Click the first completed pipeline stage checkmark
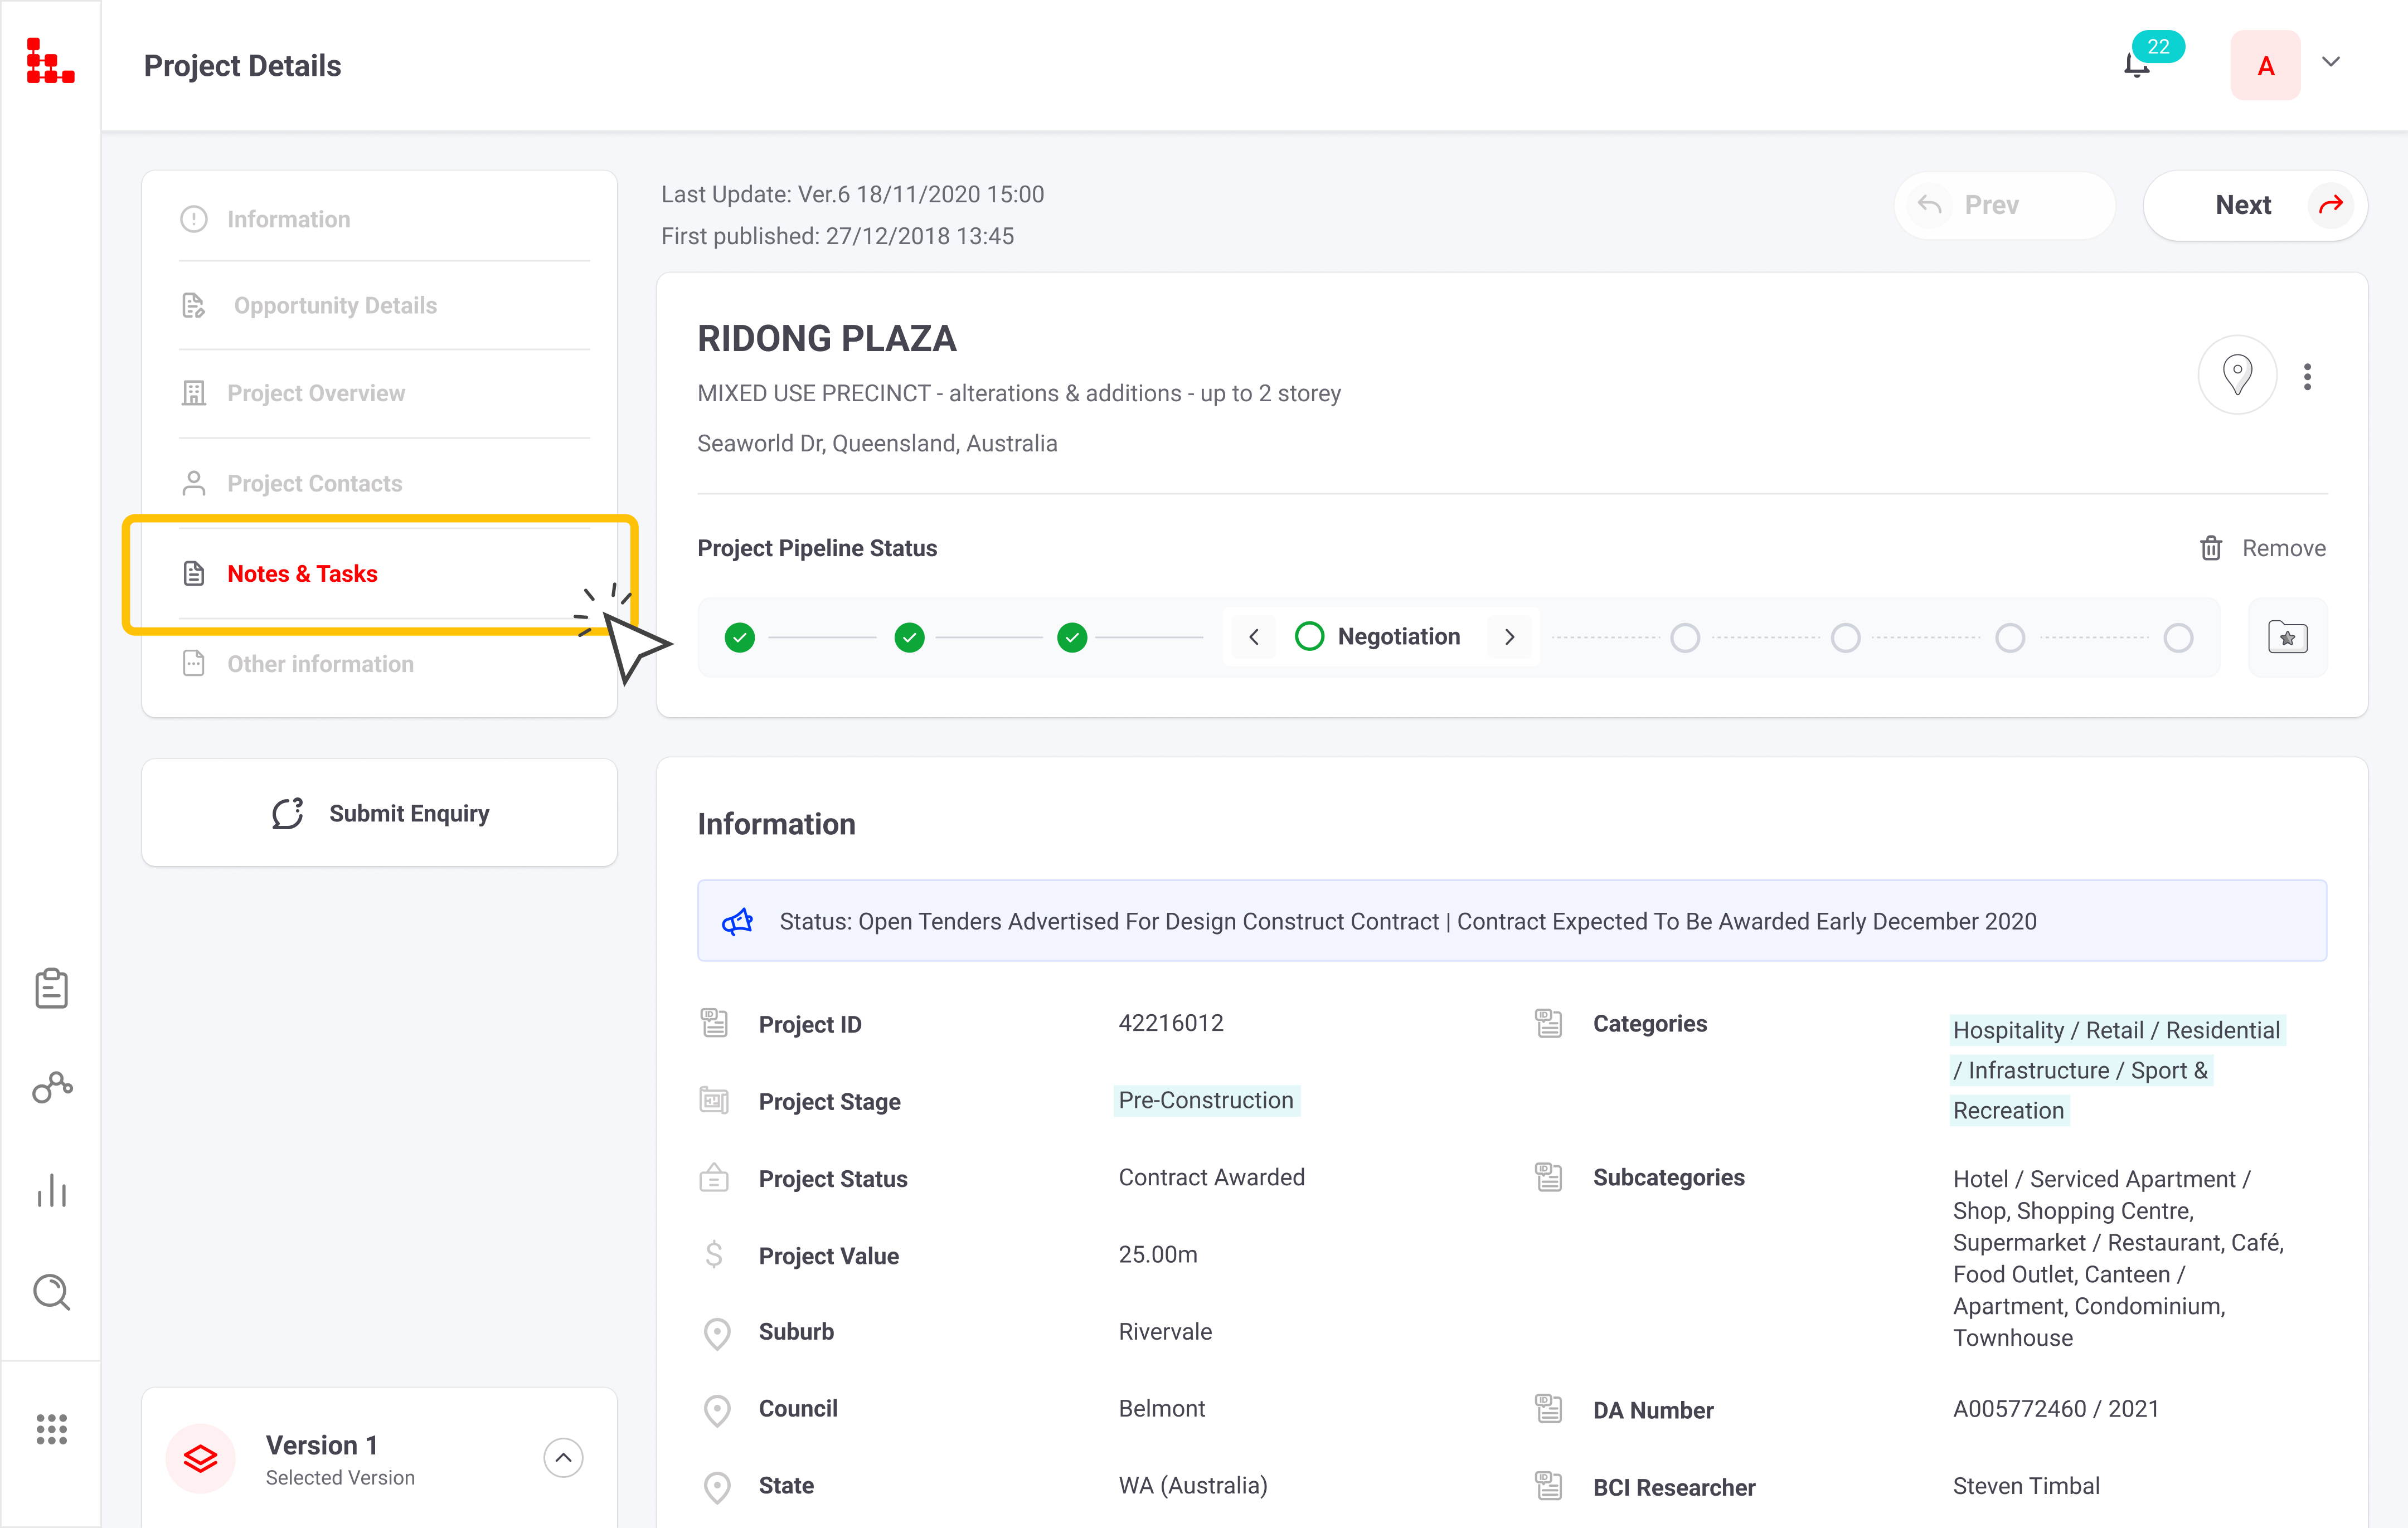2408x1528 pixels. coord(740,637)
